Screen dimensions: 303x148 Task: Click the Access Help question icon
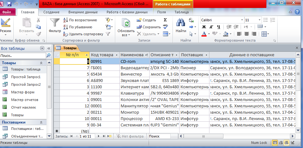(297, 12)
